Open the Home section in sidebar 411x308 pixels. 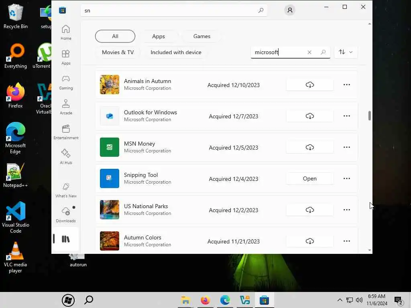66,32
